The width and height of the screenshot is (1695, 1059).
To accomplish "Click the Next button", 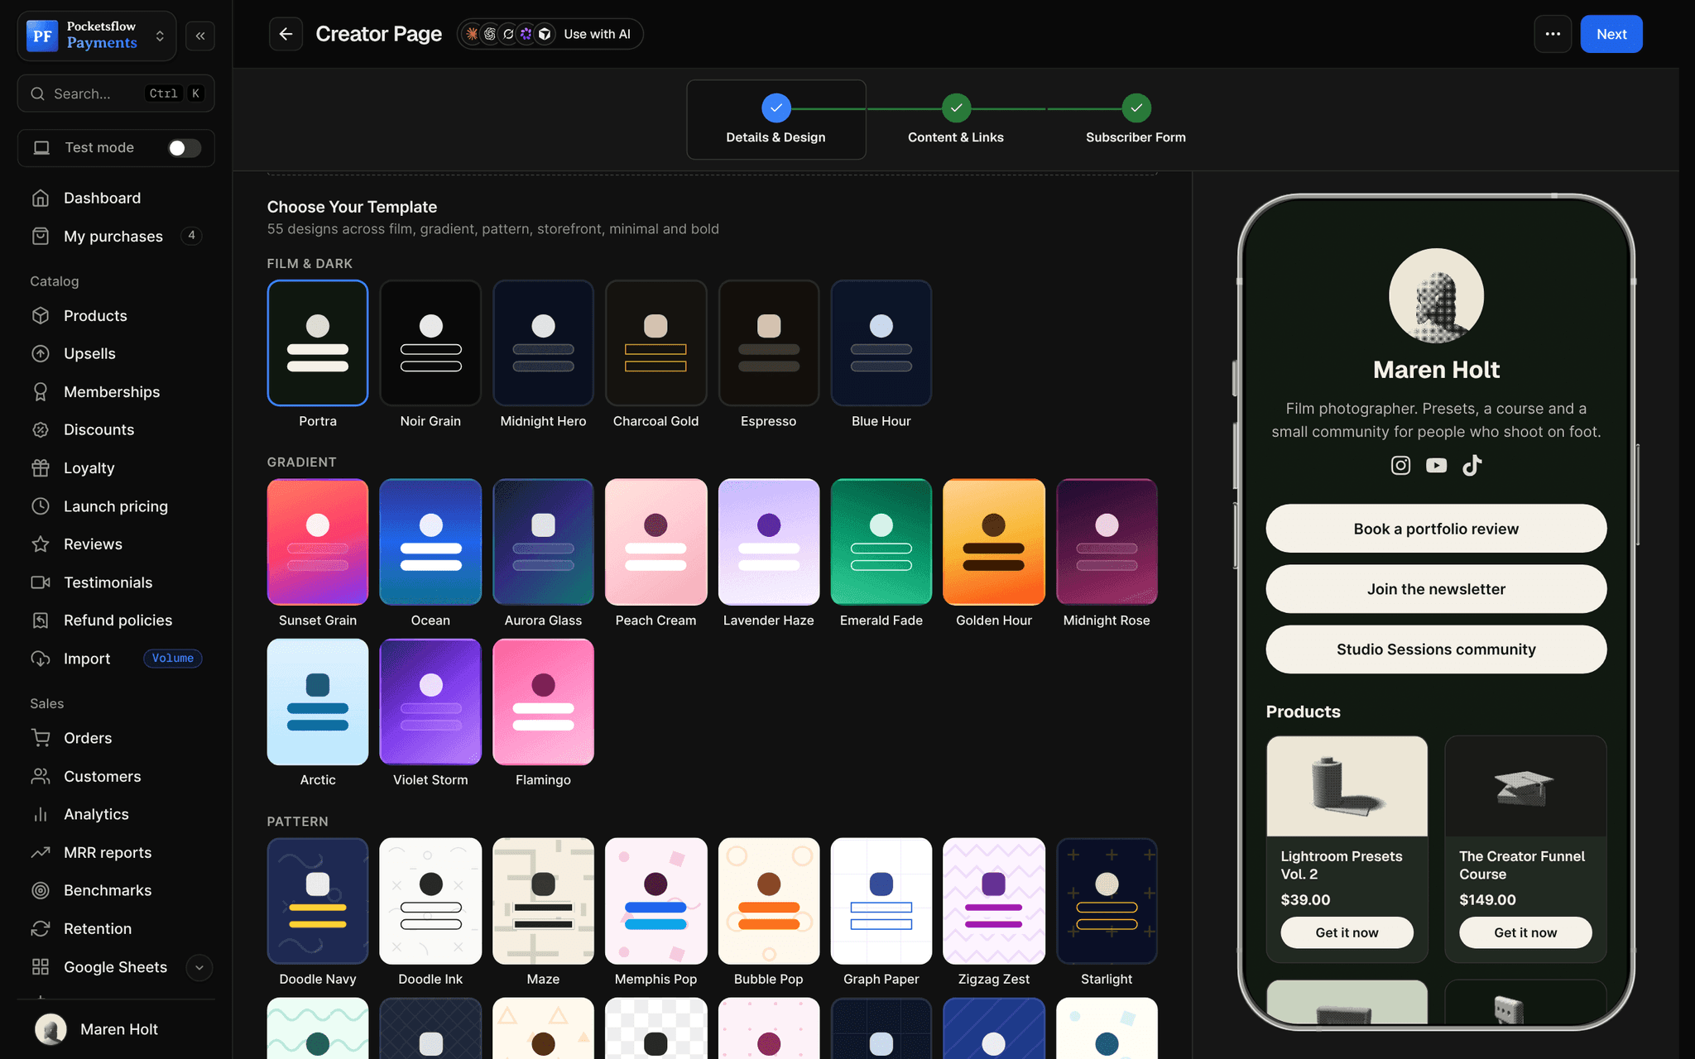I will [1611, 34].
